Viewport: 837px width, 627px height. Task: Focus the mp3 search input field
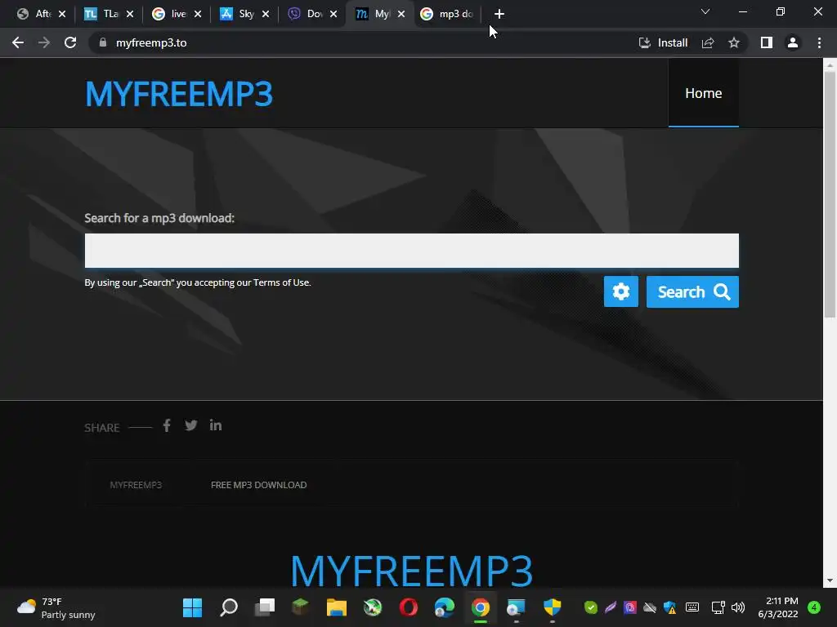[x=412, y=250]
